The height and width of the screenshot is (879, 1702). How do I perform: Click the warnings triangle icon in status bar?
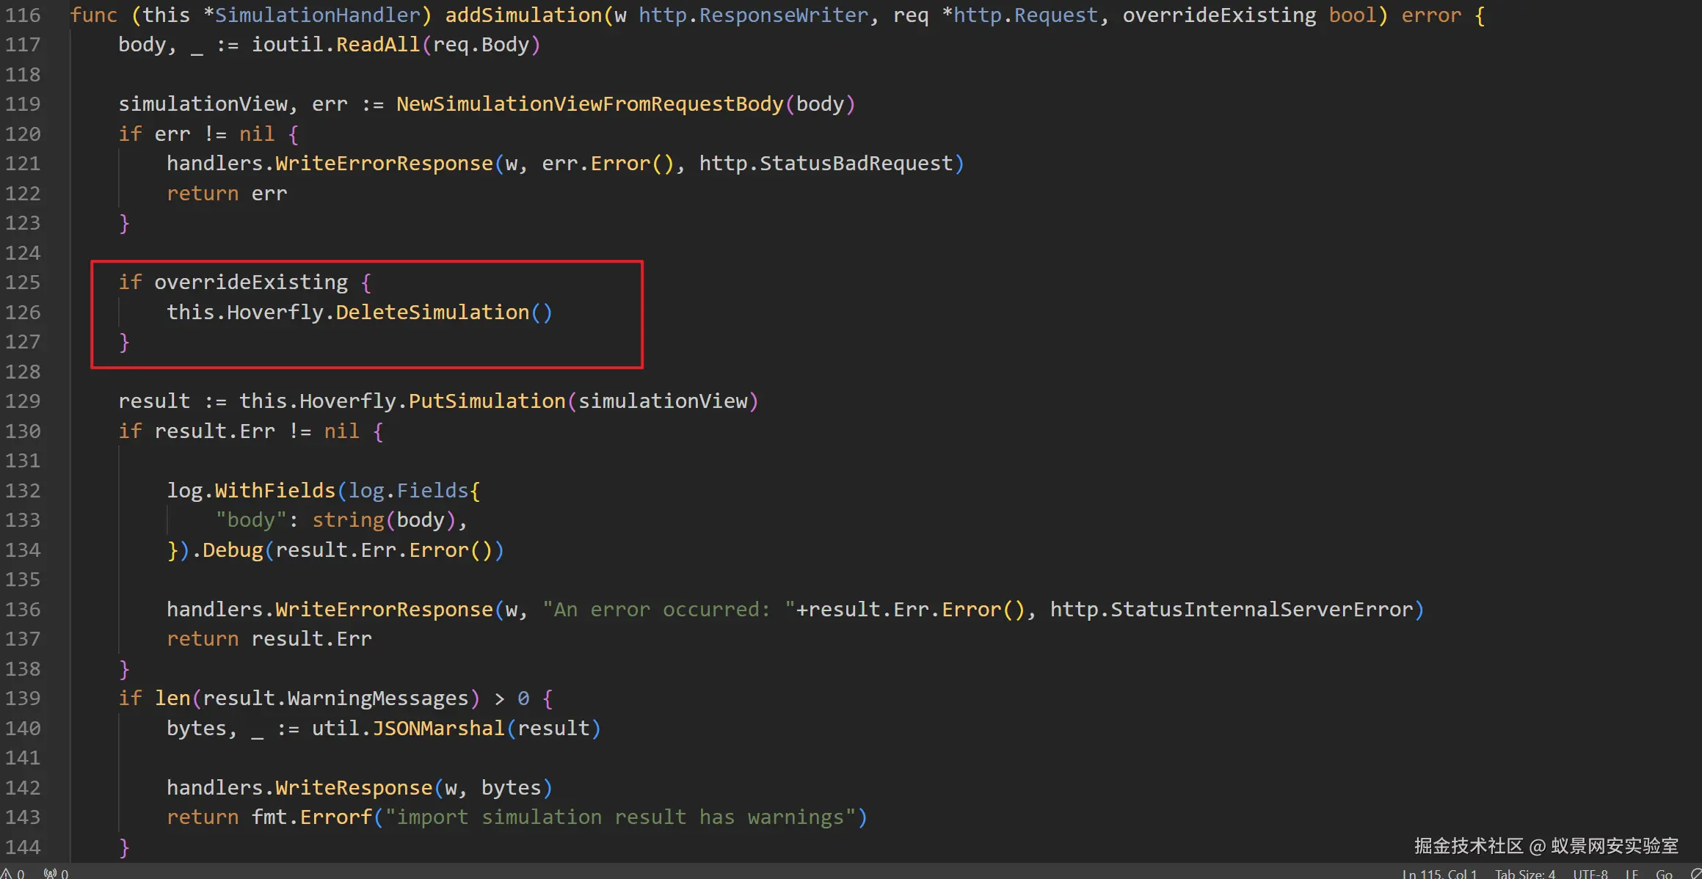click(7, 873)
